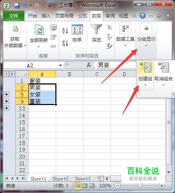Open the Ungroup dropdown arrow
175x193 pixels.
(164, 85)
